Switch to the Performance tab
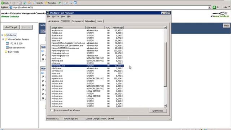This screenshot has width=231, height=130. 77,21
